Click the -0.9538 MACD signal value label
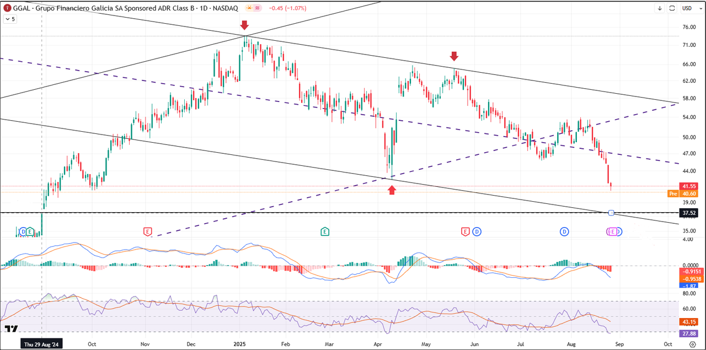706x350 pixels. click(692, 279)
